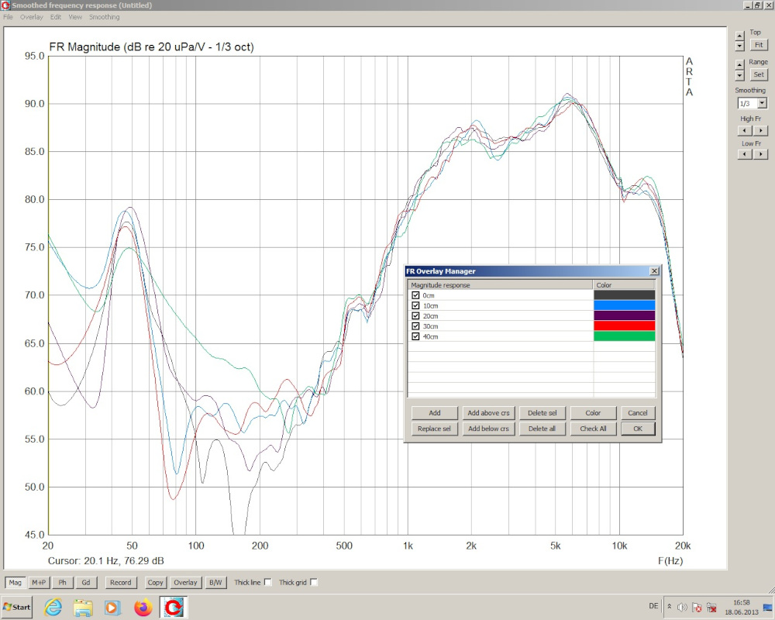This screenshot has height=620, width=775.
Task: Click the red color swatch for 30cm
Action: pyautogui.click(x=624, y=326)
